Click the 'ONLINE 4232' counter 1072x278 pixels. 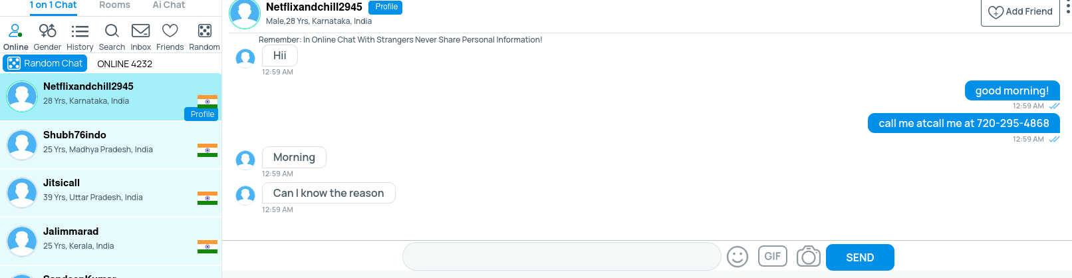pyautogui.click(x=124, y=64)
